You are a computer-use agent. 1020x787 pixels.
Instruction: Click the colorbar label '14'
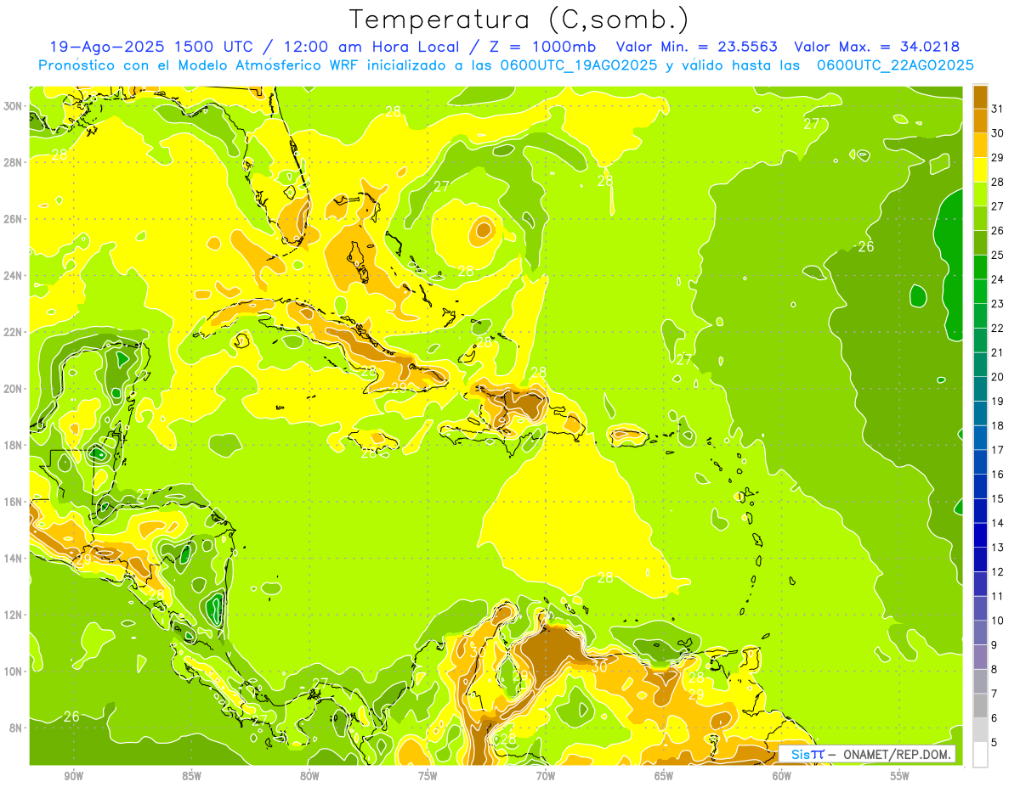pyautogui.click(x=998, y=523)
